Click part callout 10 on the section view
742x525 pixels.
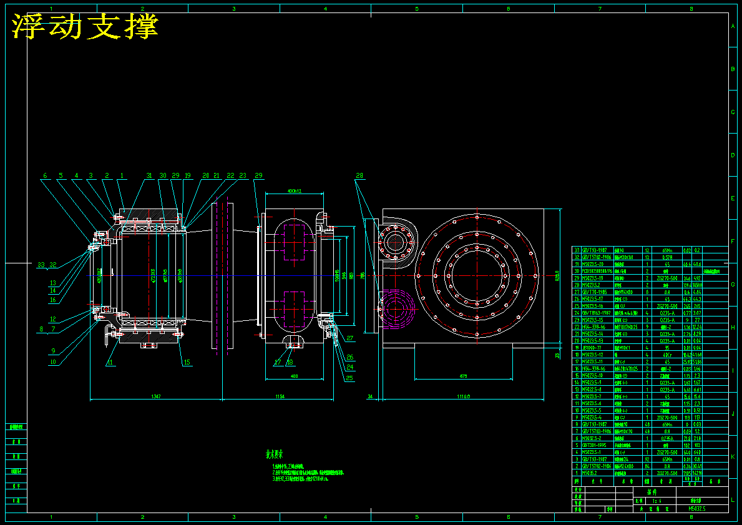pyautogui.click(x=53, y=362)
